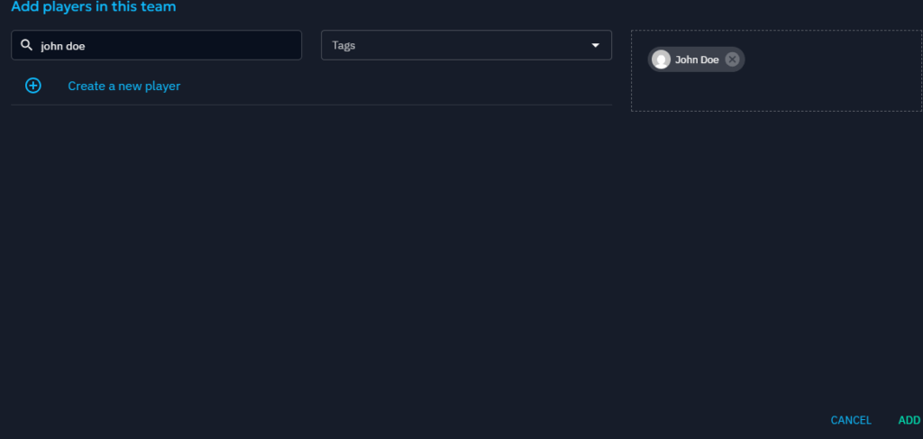The width and height of the screenshot is (923, 439).
Task: Confirm with the ADD button
Action: click(909, 420)
